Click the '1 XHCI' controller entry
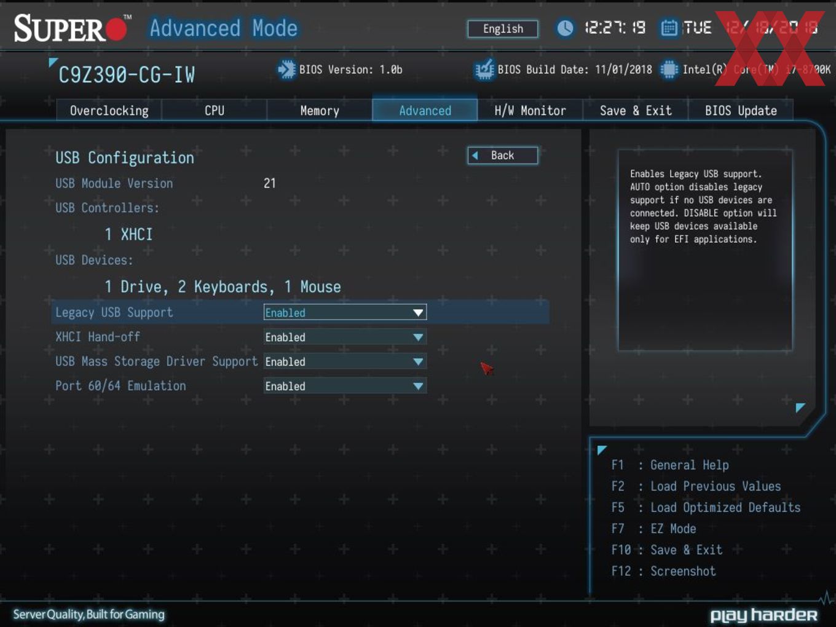836x627 pixels. (128, 234)
